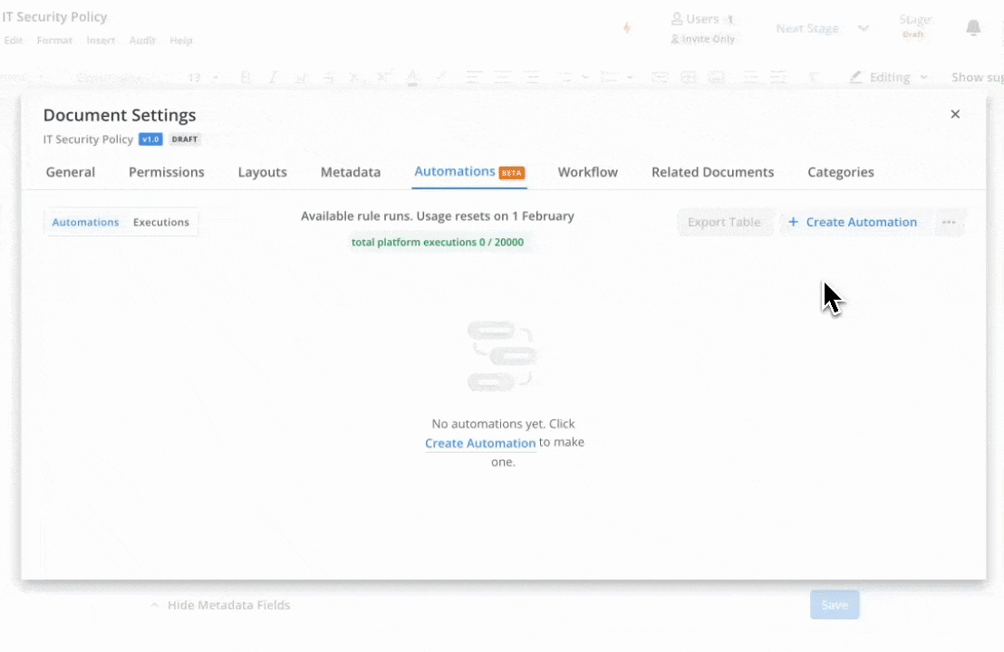Close the Document Settings dialog
Viewport: 1004px width, 652px height.
coord(955,114)
